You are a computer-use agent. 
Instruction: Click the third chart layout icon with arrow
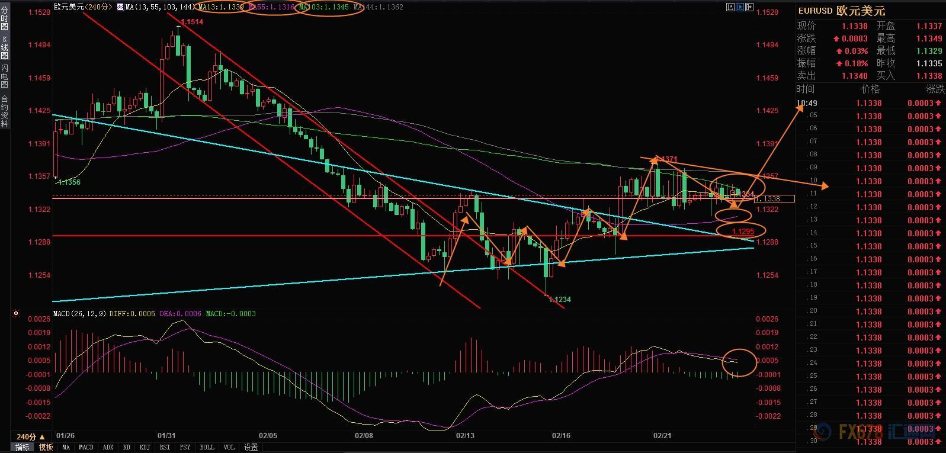(749, 7)
